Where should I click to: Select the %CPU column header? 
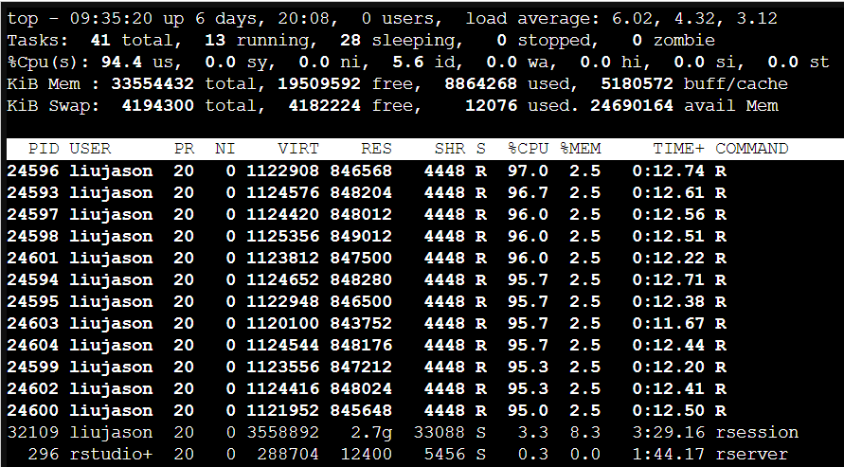pyautogui.click(x=528, y=149)
